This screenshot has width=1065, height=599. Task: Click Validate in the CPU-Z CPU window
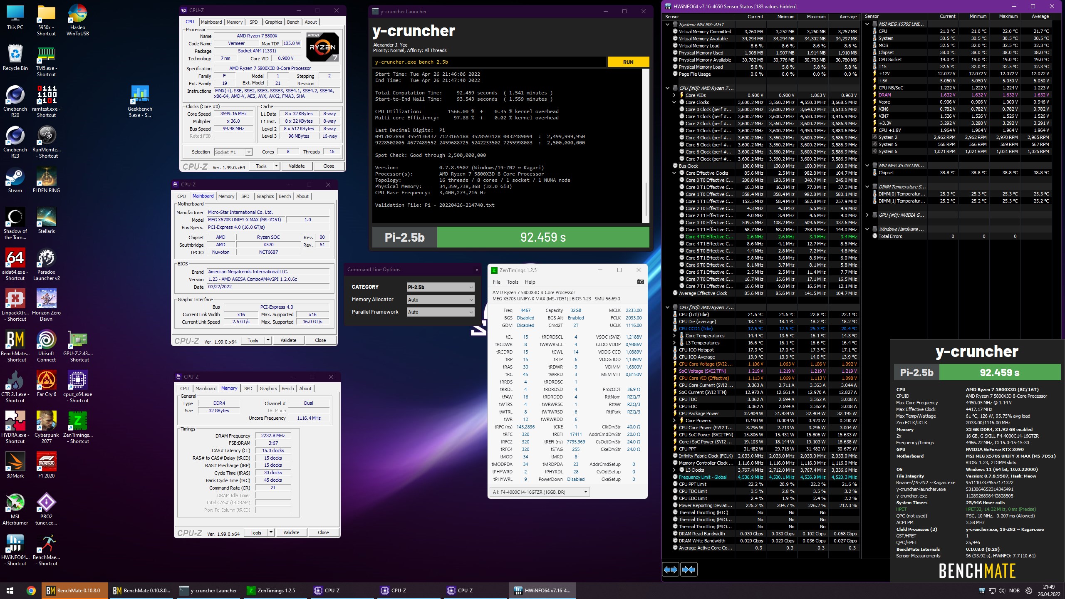point(297,166)
